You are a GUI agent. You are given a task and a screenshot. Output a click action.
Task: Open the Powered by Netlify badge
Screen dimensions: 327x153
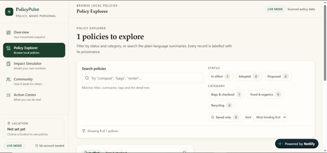(x=297, y=144)
